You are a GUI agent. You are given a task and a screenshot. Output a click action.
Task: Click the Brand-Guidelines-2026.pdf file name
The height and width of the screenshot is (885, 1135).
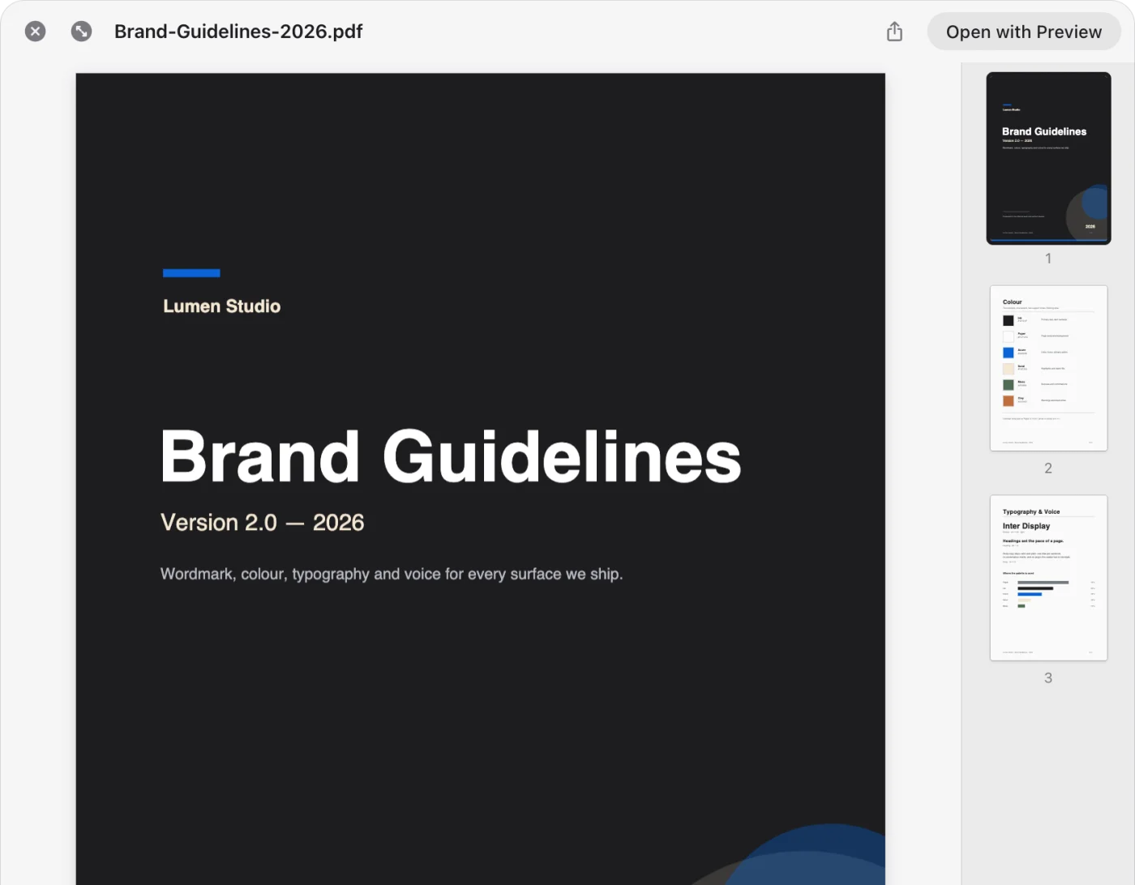tap(238, 32)
